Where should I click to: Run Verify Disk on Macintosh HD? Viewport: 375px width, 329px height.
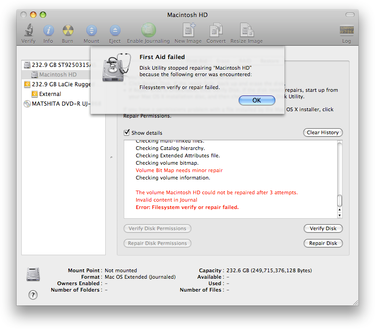point(323,228)
